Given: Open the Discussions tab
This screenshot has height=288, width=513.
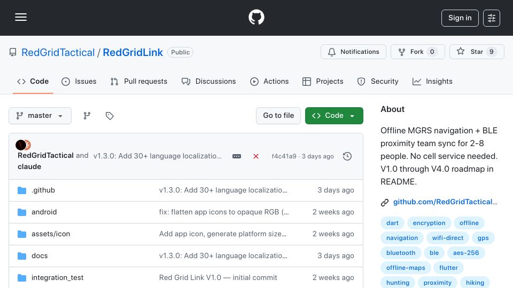Looking at the screenshot, I should 208,81.
